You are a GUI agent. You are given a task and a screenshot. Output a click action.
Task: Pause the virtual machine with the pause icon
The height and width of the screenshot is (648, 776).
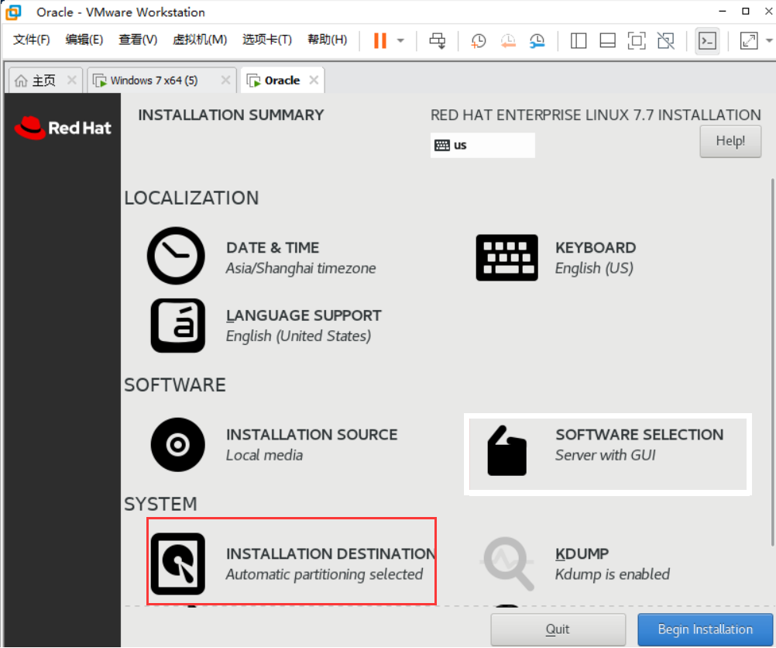click(x=379, y=40)
